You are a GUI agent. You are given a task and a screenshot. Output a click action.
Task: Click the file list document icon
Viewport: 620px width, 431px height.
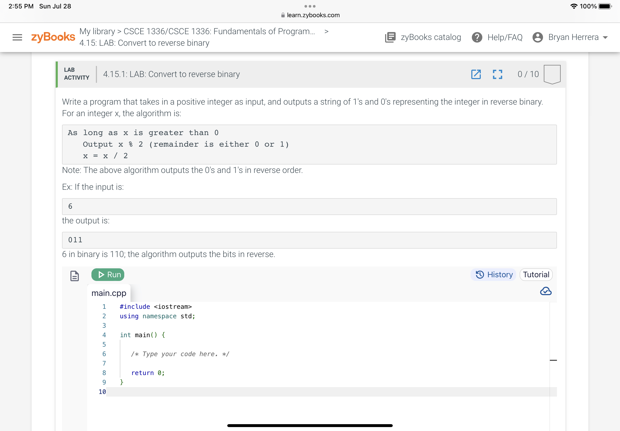tap(75, 276)
